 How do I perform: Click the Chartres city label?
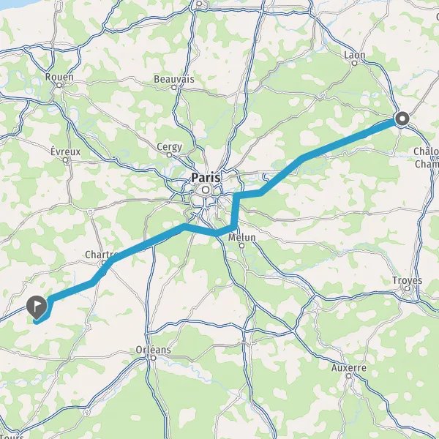pyautogui.click(x=102, y=255)
